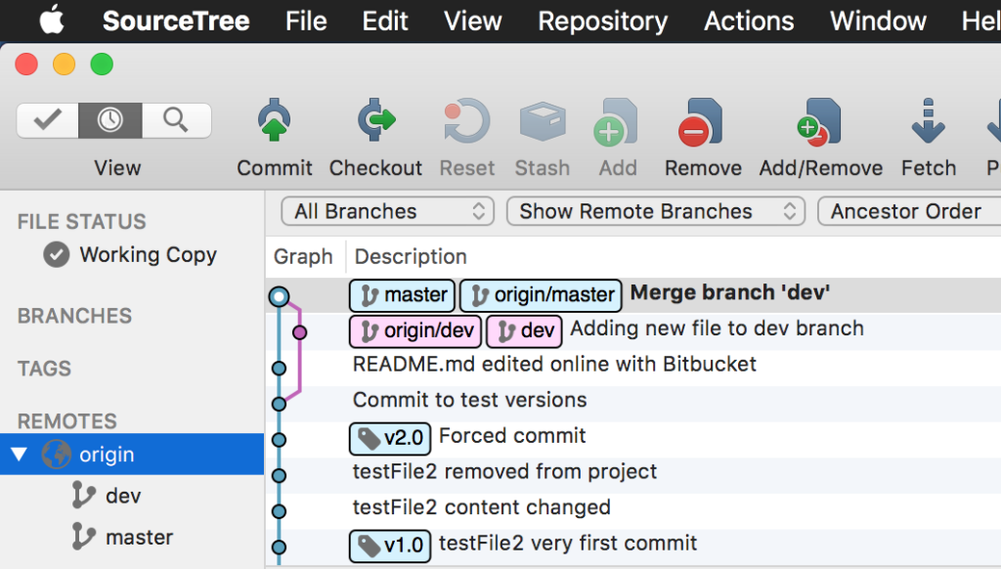Image resolution: width=1001 pixels, height=569 pixels.
Task: Open the Repository menu
Action: coord(601,21)
